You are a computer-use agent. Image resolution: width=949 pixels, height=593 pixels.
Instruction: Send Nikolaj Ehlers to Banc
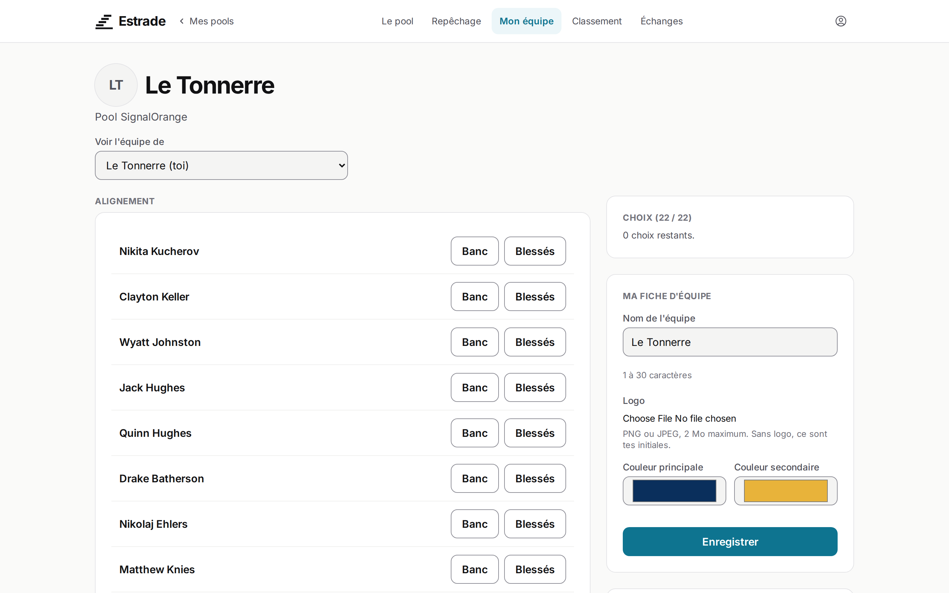pos(474,524)
